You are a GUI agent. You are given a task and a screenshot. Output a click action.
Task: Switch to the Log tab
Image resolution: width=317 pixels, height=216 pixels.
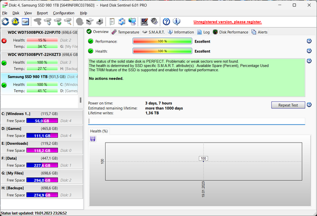[x=203, y=32]
